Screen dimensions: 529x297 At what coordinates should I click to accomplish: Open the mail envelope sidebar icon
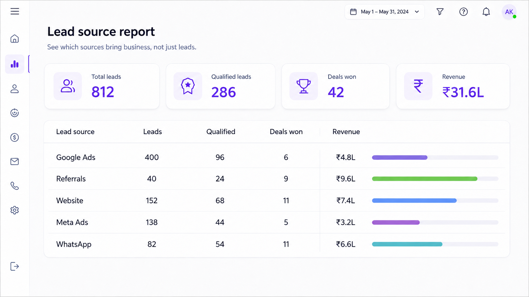pos(15,162)
